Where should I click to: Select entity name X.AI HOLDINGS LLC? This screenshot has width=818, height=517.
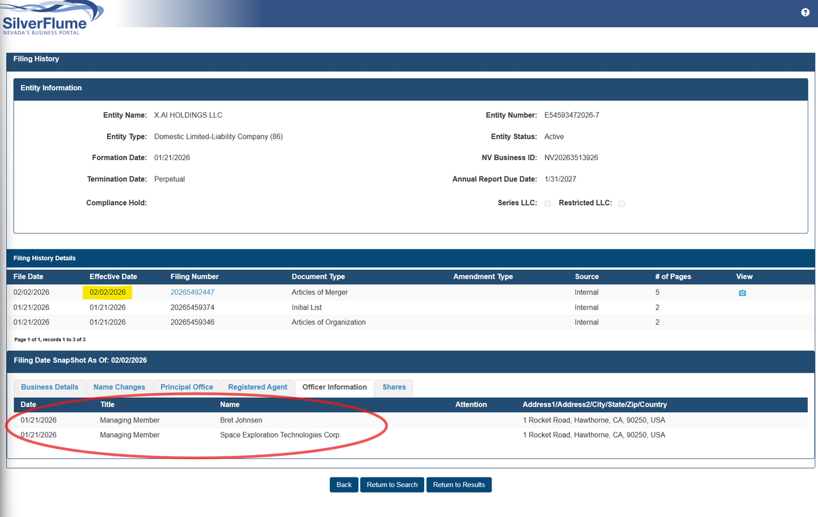(x=188, y=115)
